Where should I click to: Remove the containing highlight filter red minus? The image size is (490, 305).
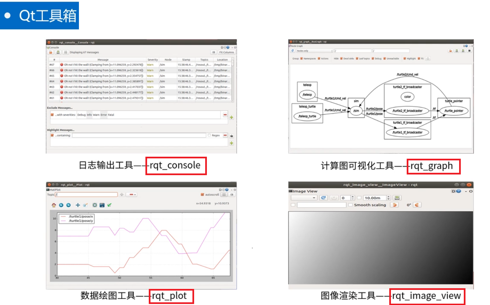[x=225, y=135]
